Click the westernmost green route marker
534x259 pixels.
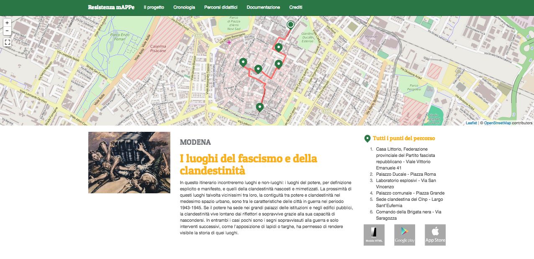coord(243,63)
